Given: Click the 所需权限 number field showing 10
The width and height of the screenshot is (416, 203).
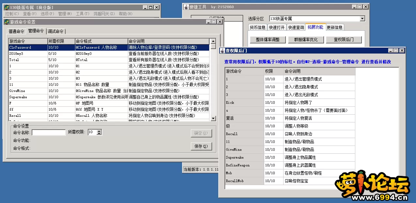Looking at the screenshot, I should pyautogui.click(x=92, y=132).
